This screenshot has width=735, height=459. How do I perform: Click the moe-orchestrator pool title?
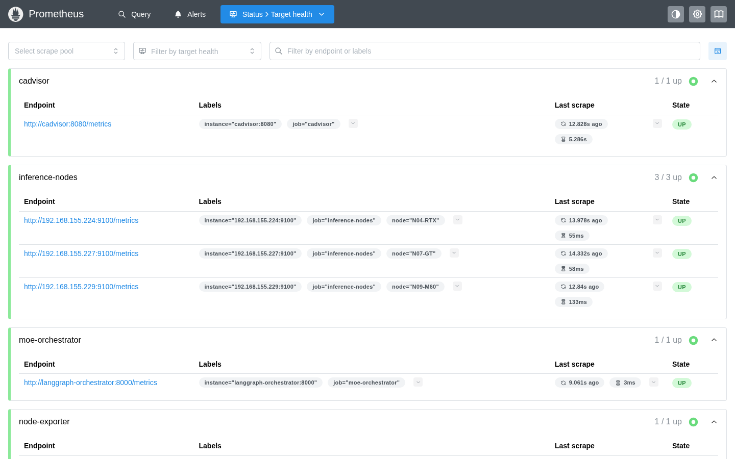(50, 340)
